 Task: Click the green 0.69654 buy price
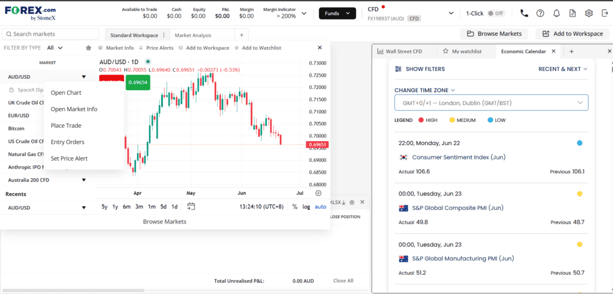(137, 82)
